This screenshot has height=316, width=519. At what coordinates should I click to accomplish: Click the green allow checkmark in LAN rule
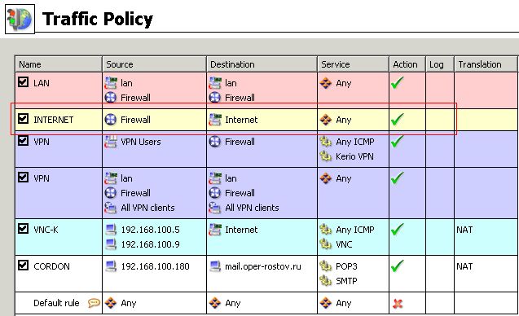coord(398,83)
